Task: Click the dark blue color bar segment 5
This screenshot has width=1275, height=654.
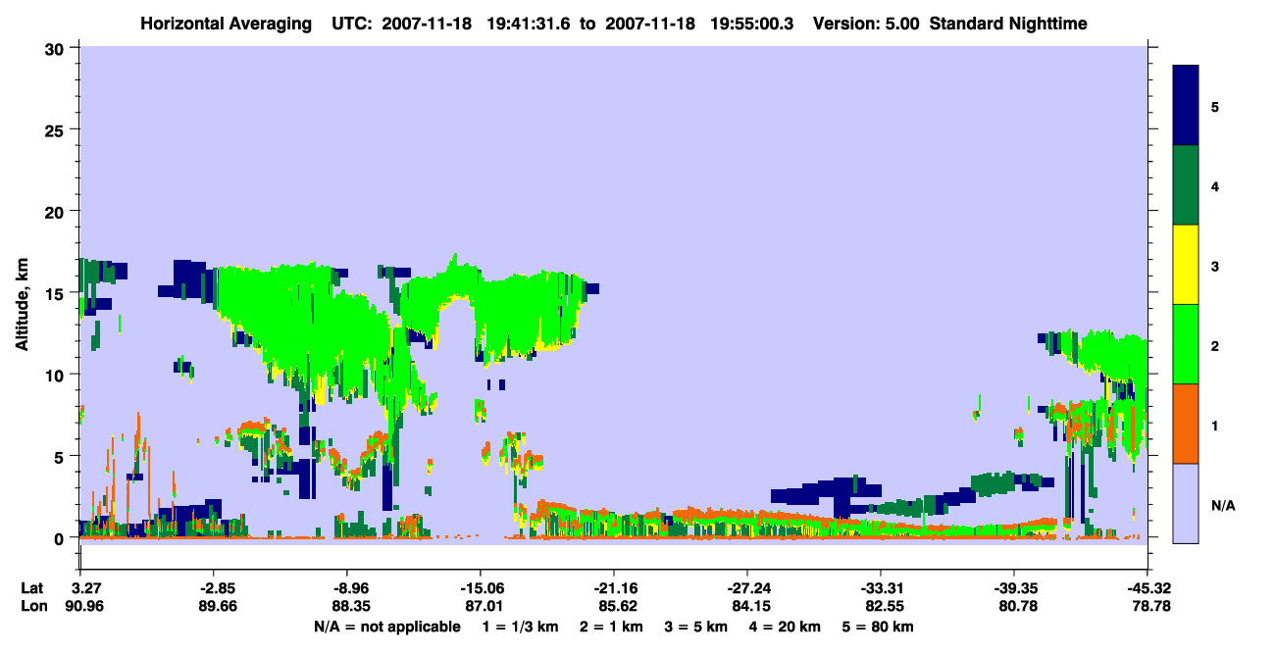Action: click(x=1186, y=105)
